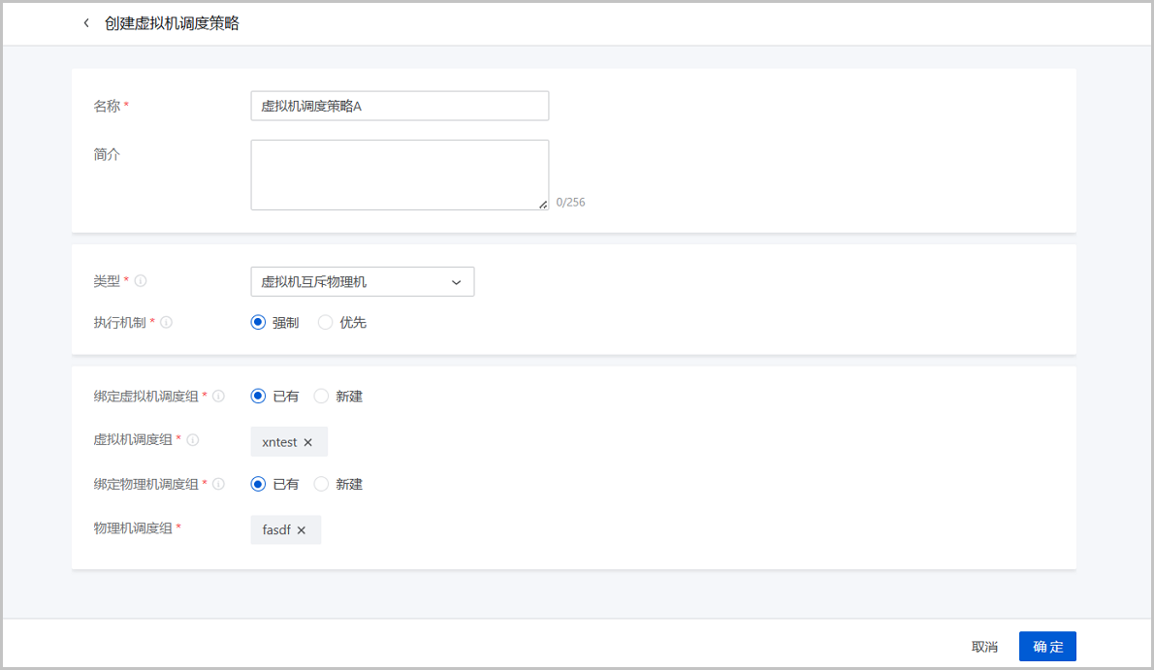Click the resize handle of the 简介 textarea
The width and height of the screenshot is (1154, 670).
(543, 205)
